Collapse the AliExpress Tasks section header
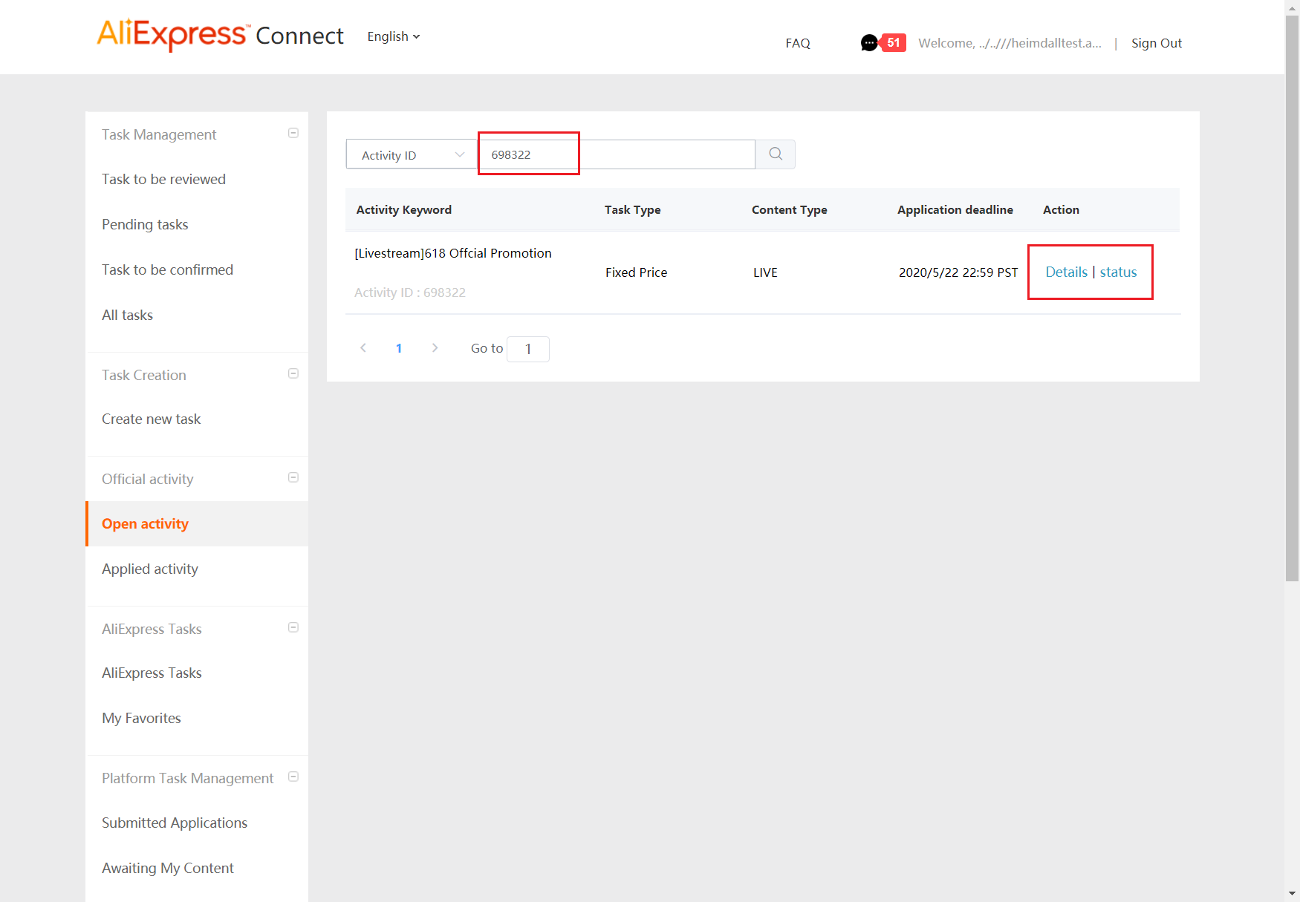1300x902 pixels. [293, 627]
